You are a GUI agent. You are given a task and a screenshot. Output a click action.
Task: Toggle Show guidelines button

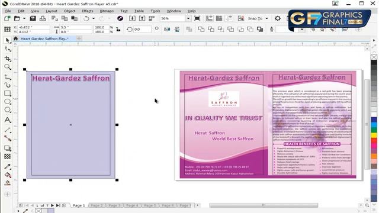229,18
